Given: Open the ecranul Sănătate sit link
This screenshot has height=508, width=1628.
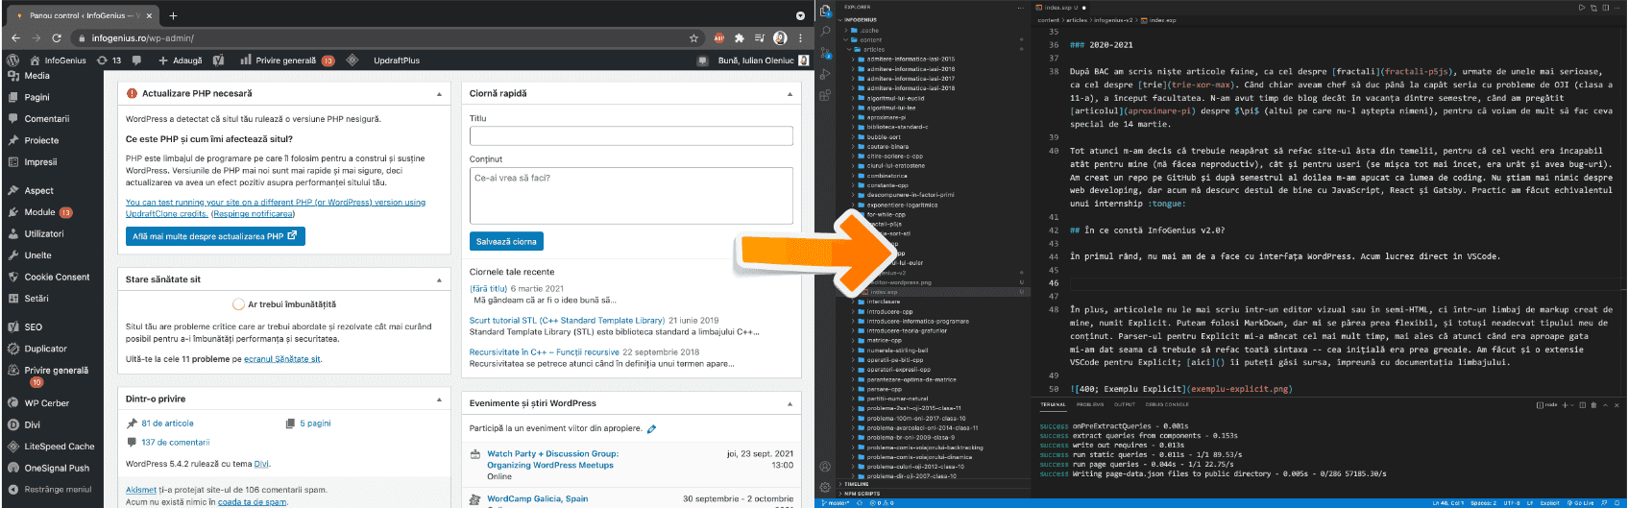Looking at the screenshot, I should [x=281, y=359].
